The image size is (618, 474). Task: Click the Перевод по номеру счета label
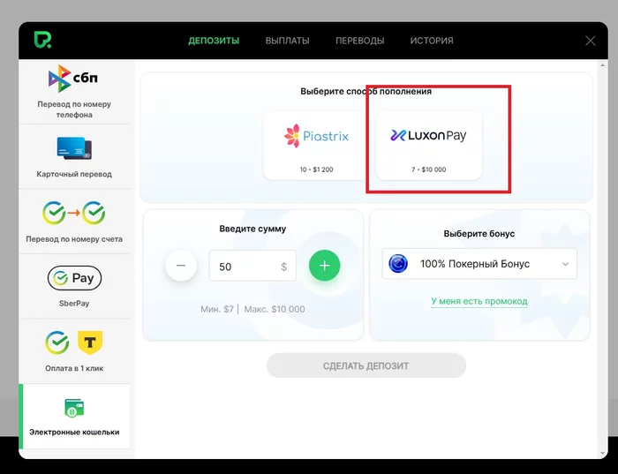(74, 239)
